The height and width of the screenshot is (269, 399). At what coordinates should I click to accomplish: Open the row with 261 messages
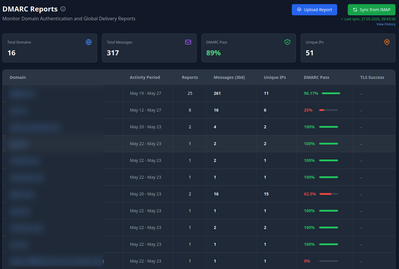click(199, 93)
